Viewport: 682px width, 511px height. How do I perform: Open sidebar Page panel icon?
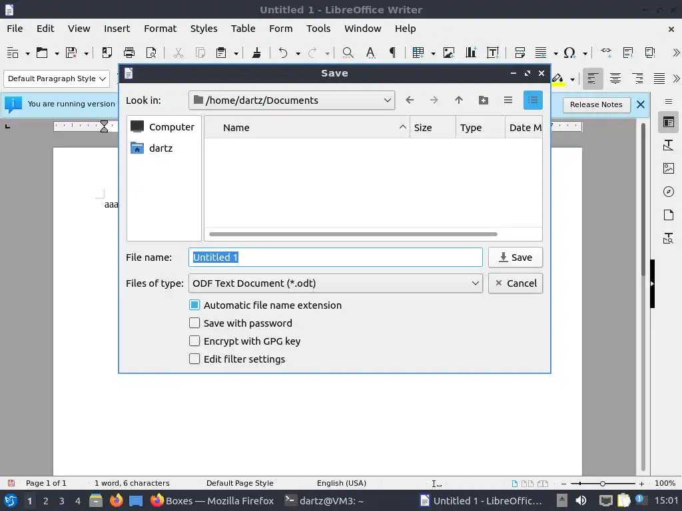tap(669, 215)
